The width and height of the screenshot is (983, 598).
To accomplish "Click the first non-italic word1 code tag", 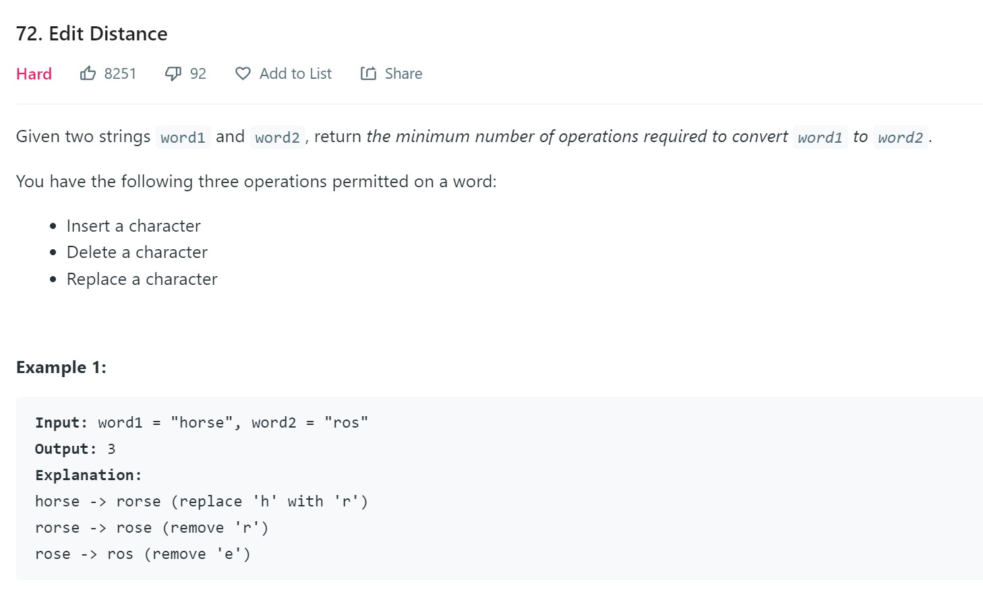I will click(183, 137).
